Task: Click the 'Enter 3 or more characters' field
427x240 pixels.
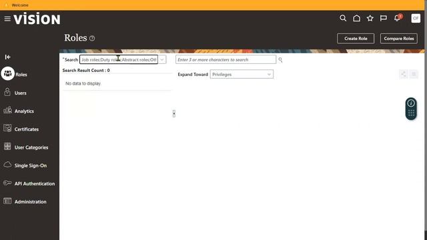Action: coord(226,59)
